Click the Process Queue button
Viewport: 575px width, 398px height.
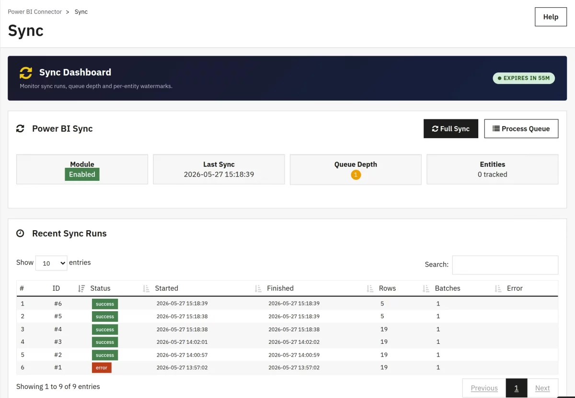click(521, 129)
